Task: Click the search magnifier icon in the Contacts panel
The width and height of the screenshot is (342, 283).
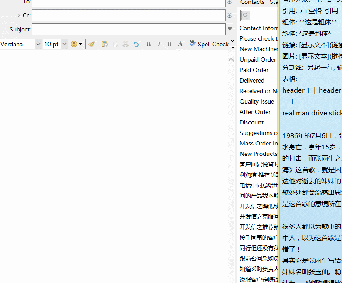Action: 245,15
